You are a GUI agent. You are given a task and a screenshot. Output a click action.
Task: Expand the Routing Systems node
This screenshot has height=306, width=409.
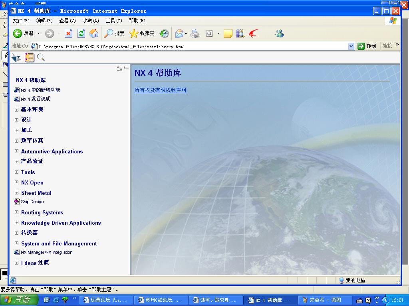pyautogui.click(x=16, y=212)
